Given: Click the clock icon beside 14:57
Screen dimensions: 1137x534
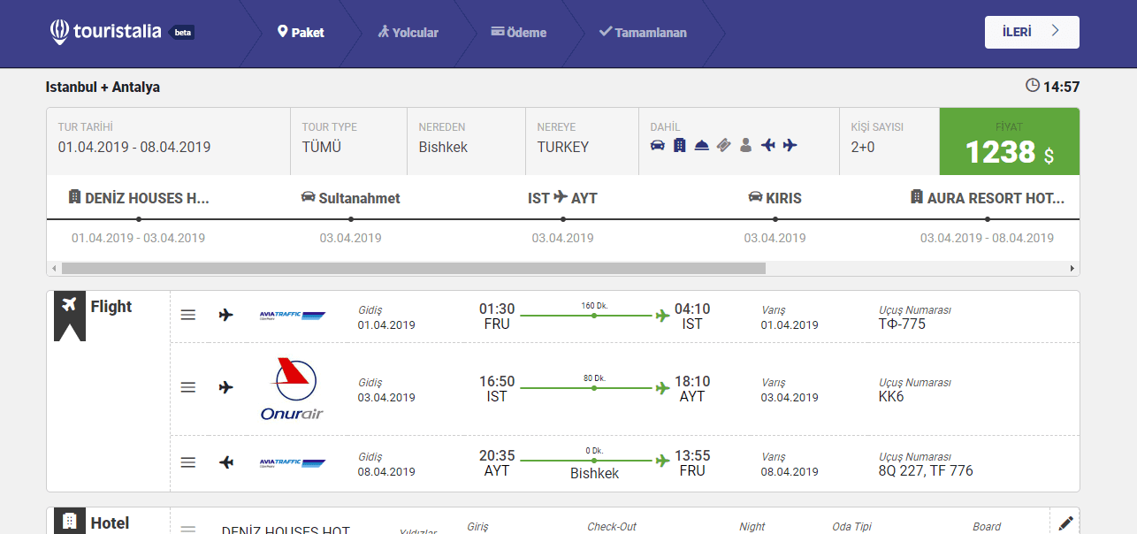Looking at the screenshot, I should click(1032, 86).
